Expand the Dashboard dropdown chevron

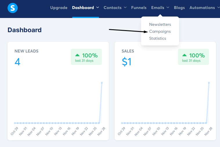pyautogui.click(x=98, y=8)
